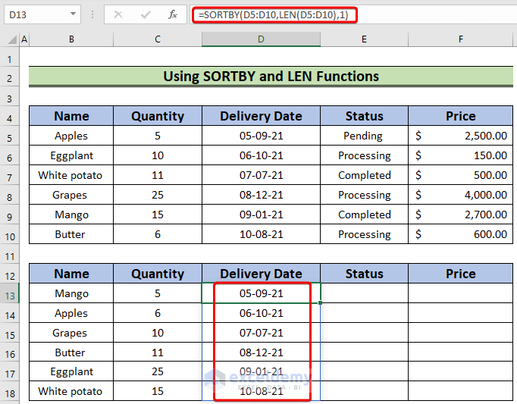
Task: Click the Enter checkmark formula bar icon
Action: (x=146, y=14)
